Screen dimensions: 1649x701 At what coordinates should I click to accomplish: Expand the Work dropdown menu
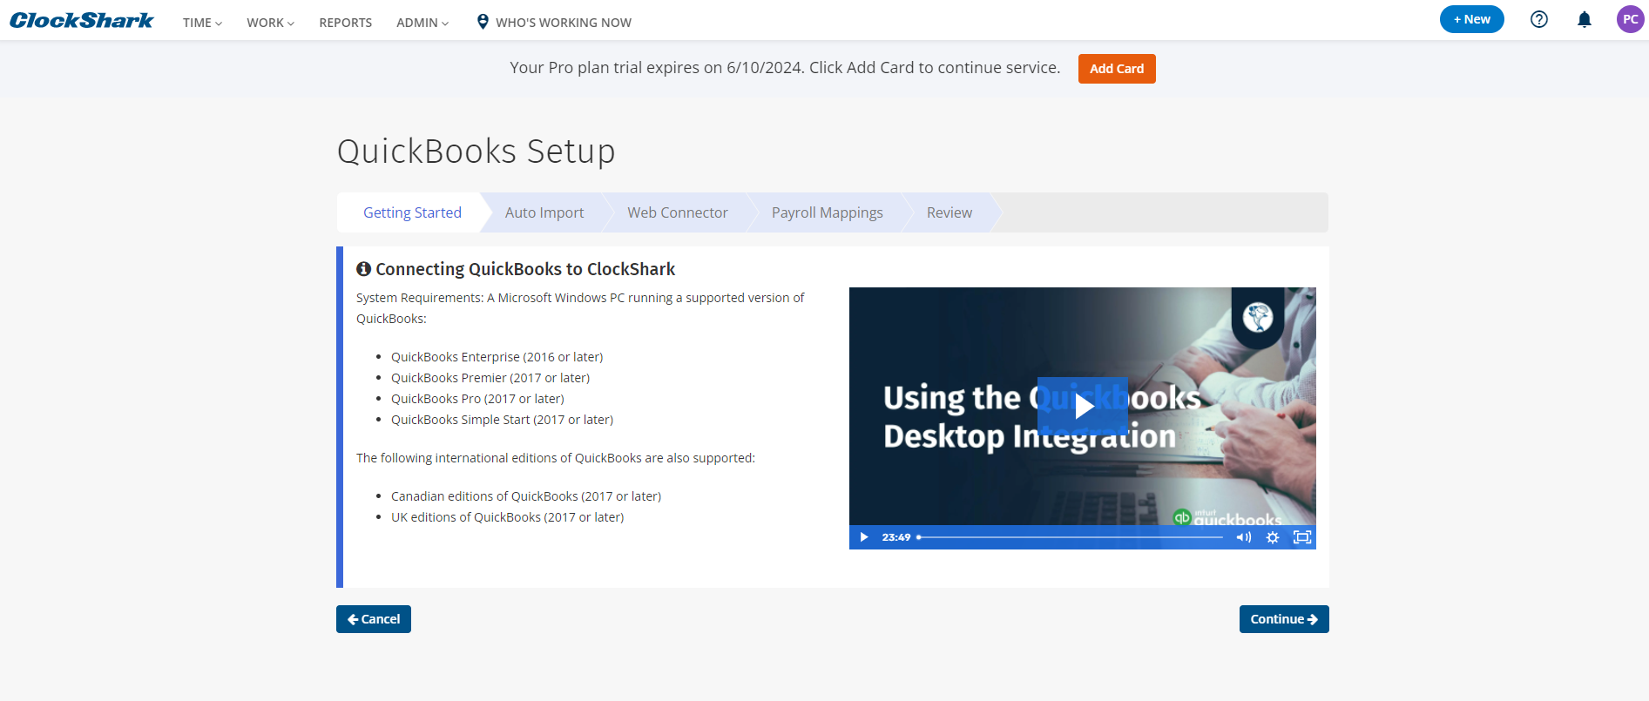click(x=270, y=23)
